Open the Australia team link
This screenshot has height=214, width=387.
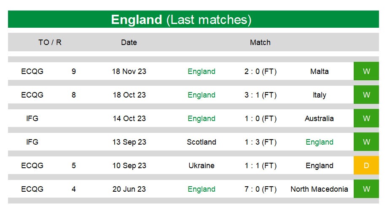(319, 119)
